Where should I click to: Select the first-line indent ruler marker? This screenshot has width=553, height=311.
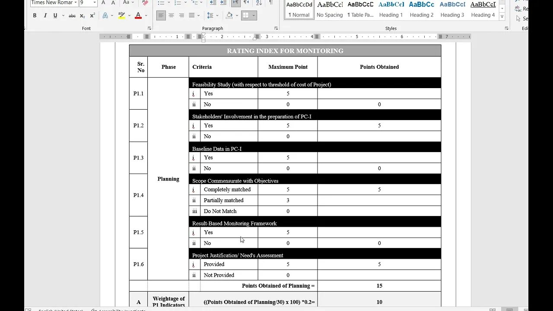[x=203, y=35]
